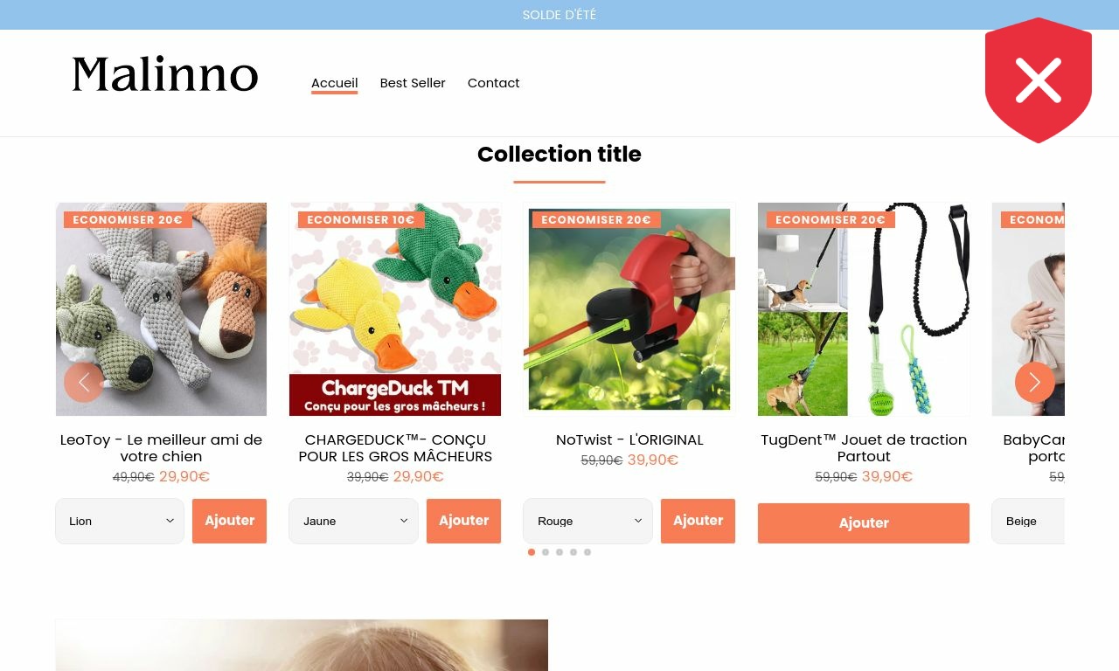Click the carousel next arrow

coord(1035,382)
